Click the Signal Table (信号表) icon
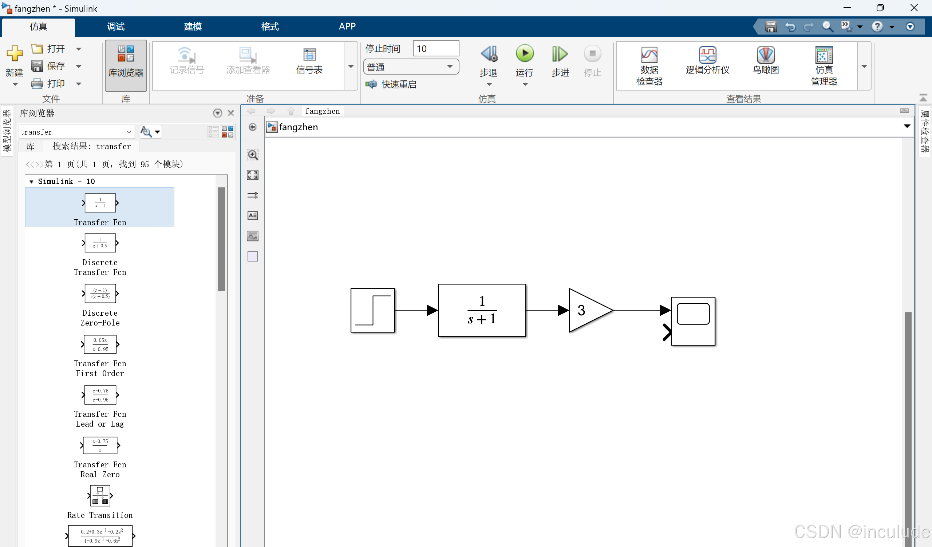 [309, 61]
